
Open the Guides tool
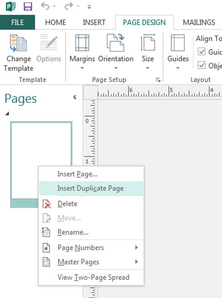[x=178, y=52]
